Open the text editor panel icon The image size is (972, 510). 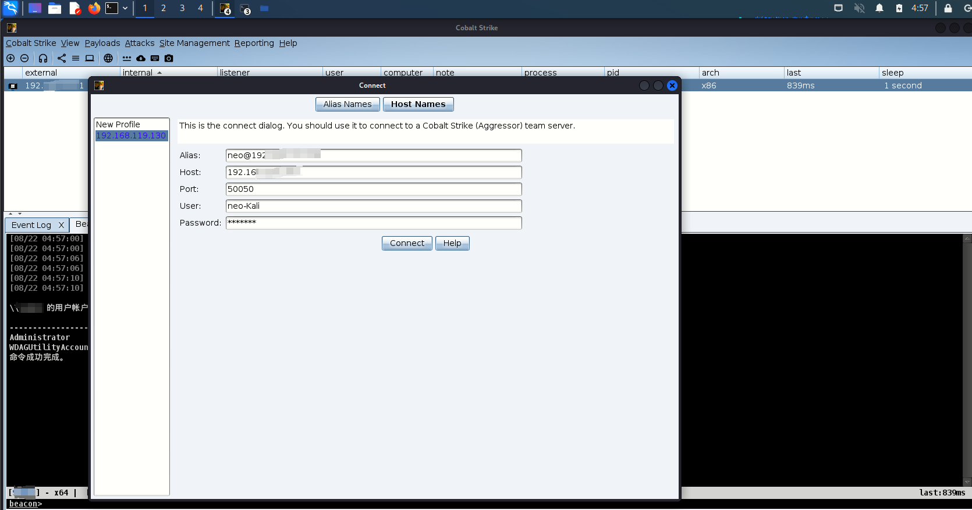point(75,8)
